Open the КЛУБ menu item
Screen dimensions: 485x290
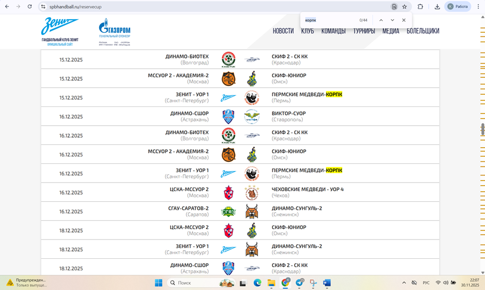(x=307, y=31)
